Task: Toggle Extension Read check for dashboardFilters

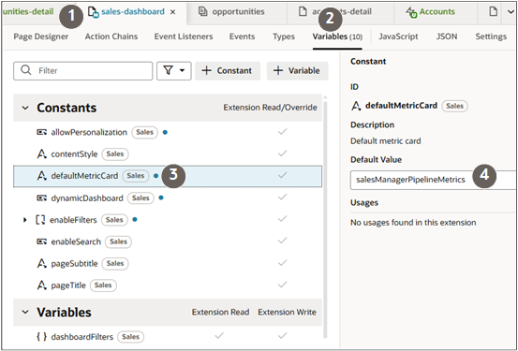Action: [219, 336]
